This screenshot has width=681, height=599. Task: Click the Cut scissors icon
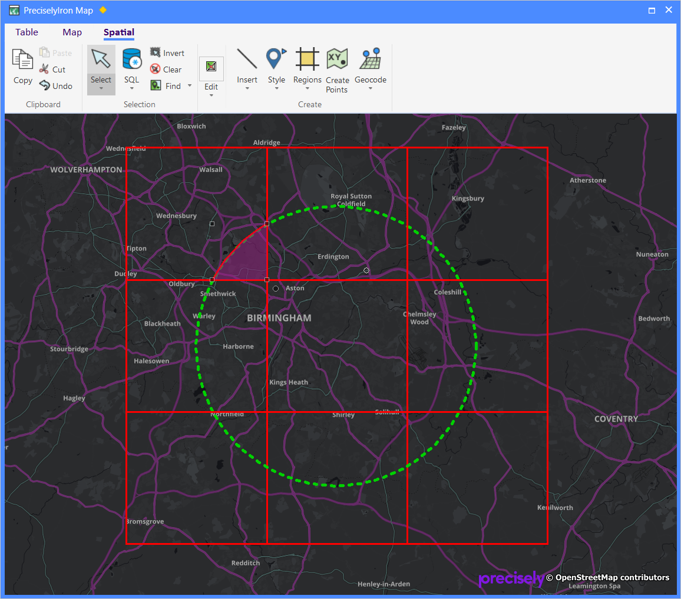coord(44,69)
